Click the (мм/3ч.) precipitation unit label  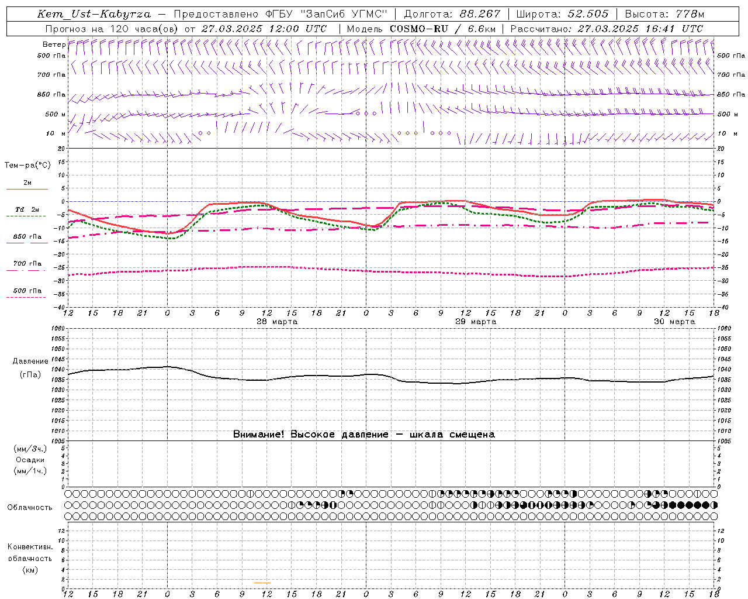(x=30, y=449)
